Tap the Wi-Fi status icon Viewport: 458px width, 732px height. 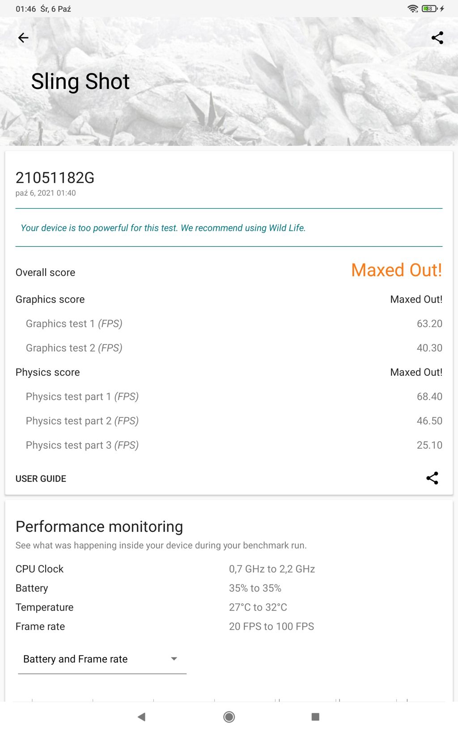[412, 8]
